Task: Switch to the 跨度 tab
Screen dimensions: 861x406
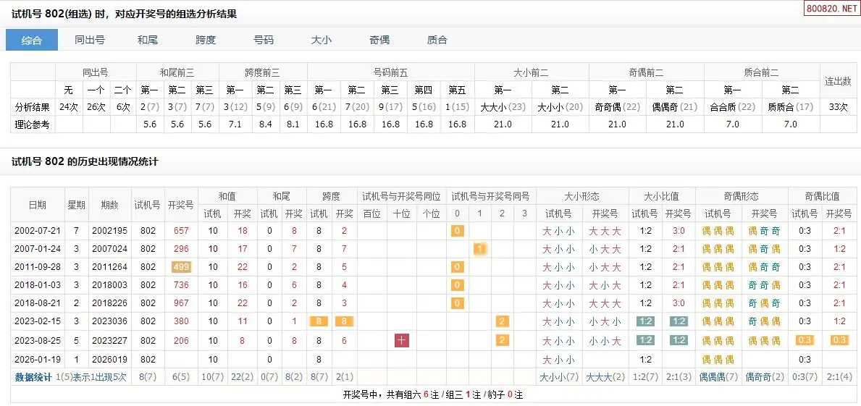Action: coord(206,40)
